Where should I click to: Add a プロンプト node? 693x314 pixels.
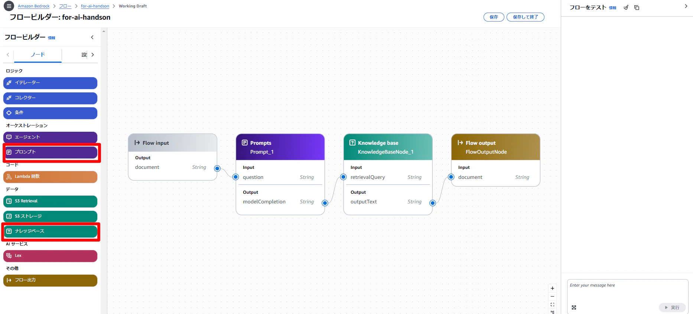tap(50, 152)
